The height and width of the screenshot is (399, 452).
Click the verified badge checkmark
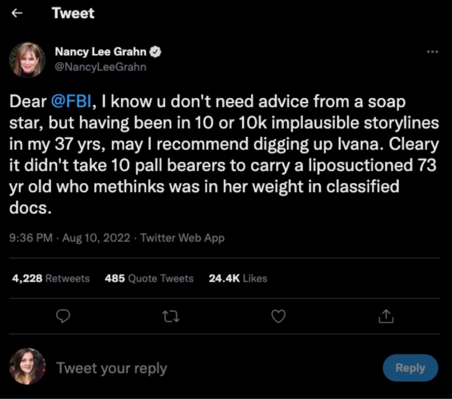click(x=156, y=52)
